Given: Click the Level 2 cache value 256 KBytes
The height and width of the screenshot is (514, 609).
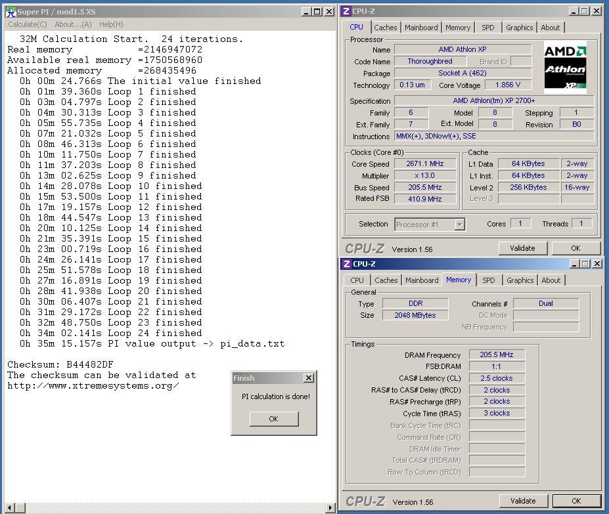Looking at the screenshot, I should tap(528, 187).
